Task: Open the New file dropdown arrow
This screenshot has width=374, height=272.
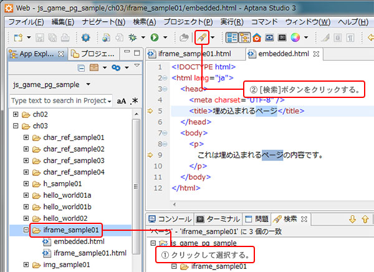Action: (29, 37)
